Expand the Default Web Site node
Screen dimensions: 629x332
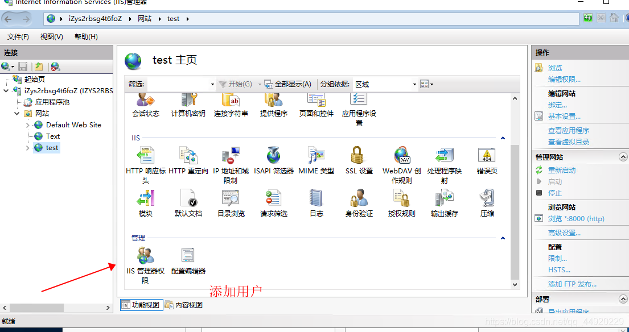tap(28, 125)
